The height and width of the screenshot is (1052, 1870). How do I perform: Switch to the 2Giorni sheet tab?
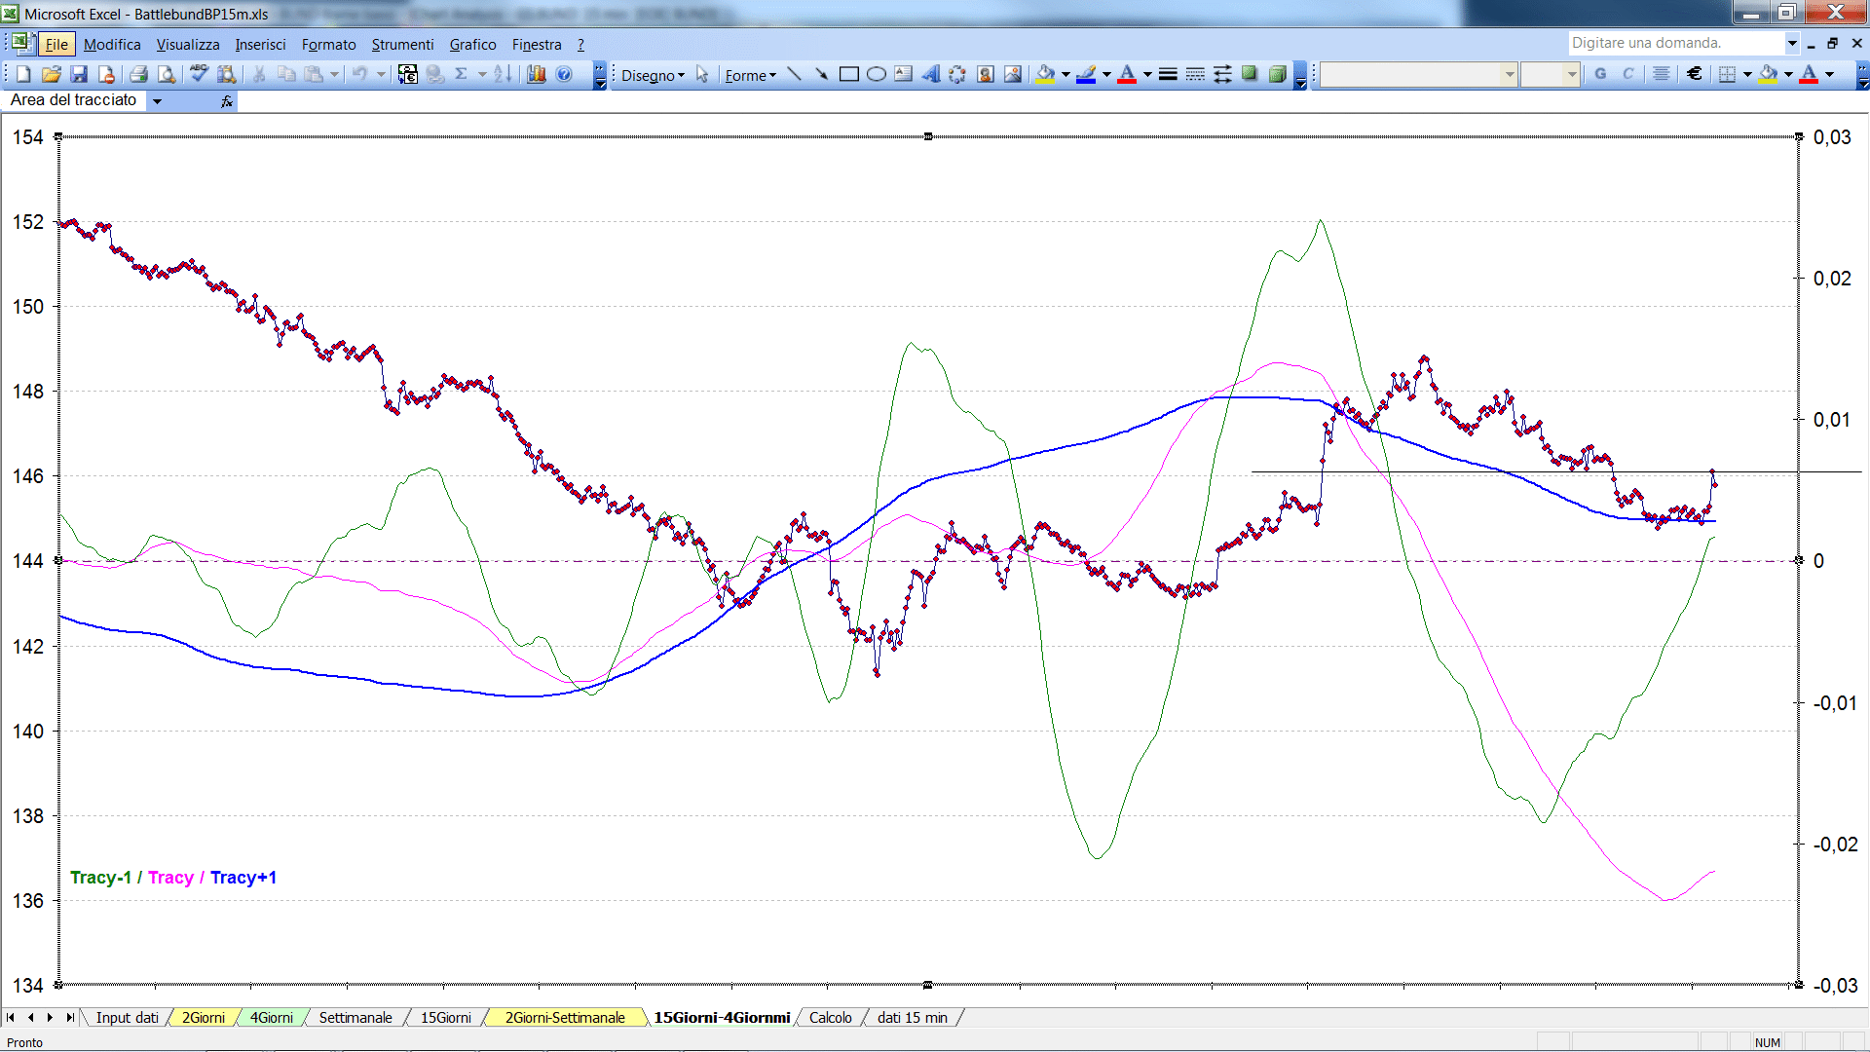pyautogui.click(x=204, y=1018)
